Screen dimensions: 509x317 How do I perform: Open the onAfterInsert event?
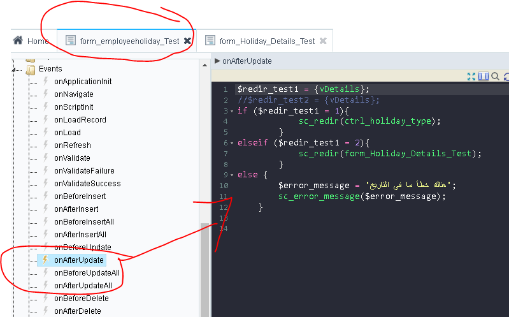[x=76, y=209]
